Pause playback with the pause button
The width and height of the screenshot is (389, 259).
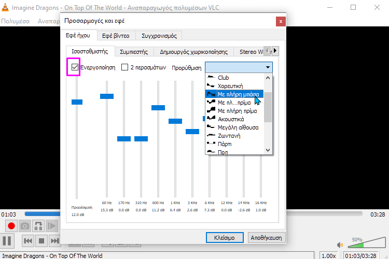(x=7, y=241)
